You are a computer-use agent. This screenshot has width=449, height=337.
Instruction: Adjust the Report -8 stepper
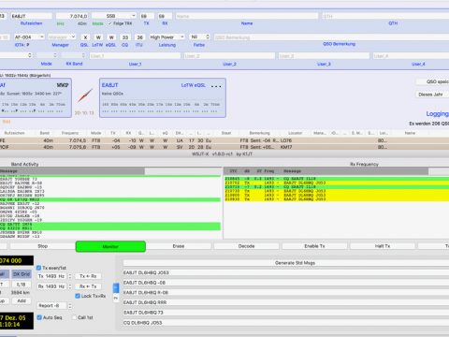point(70,306)
